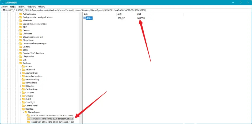
Task: Click the Explorer folder icon
Action: [21, 63]
